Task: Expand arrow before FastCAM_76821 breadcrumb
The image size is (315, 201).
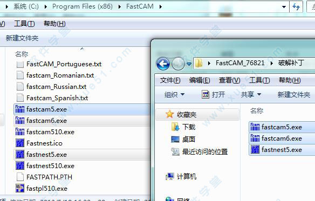Action: coord(209,64)
